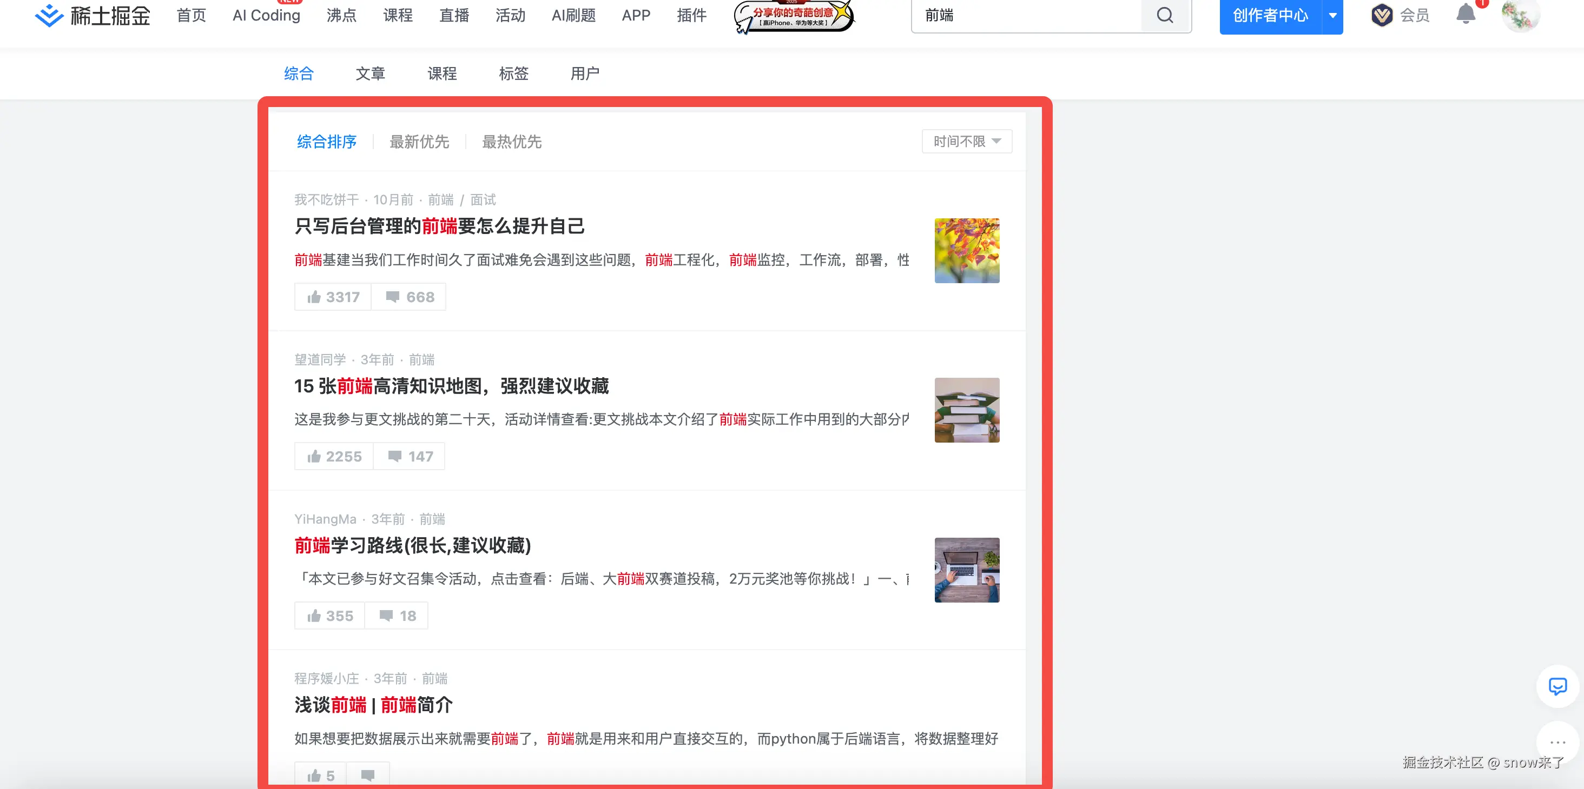This screenshot has width=1584, height=789.
Task: Like the post with 3317 thumbs-up
Action: point(333,297)
